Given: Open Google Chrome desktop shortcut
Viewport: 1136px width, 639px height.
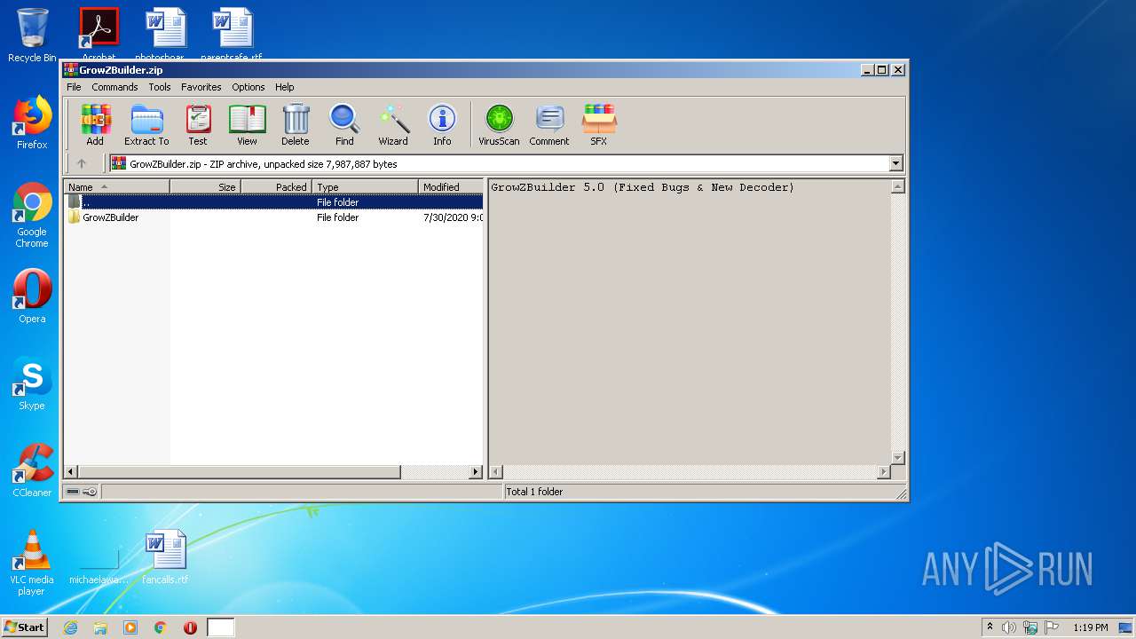Looking at the screenshot, I should 32,216.
